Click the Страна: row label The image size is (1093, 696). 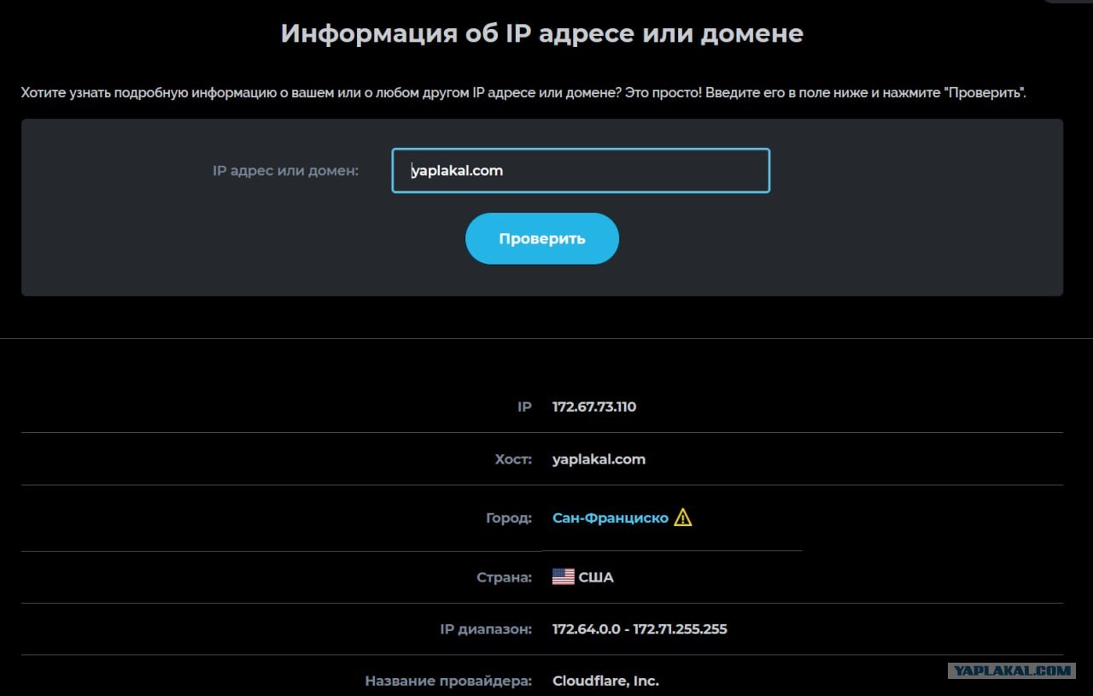pyautogui.click(x=504, y=577)
